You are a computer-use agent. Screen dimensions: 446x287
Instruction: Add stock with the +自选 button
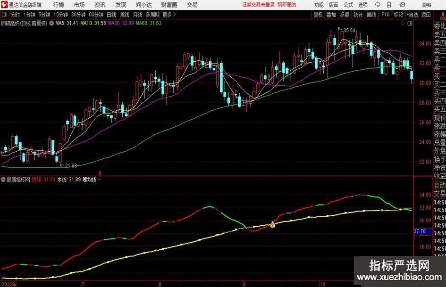coord(412,15)
